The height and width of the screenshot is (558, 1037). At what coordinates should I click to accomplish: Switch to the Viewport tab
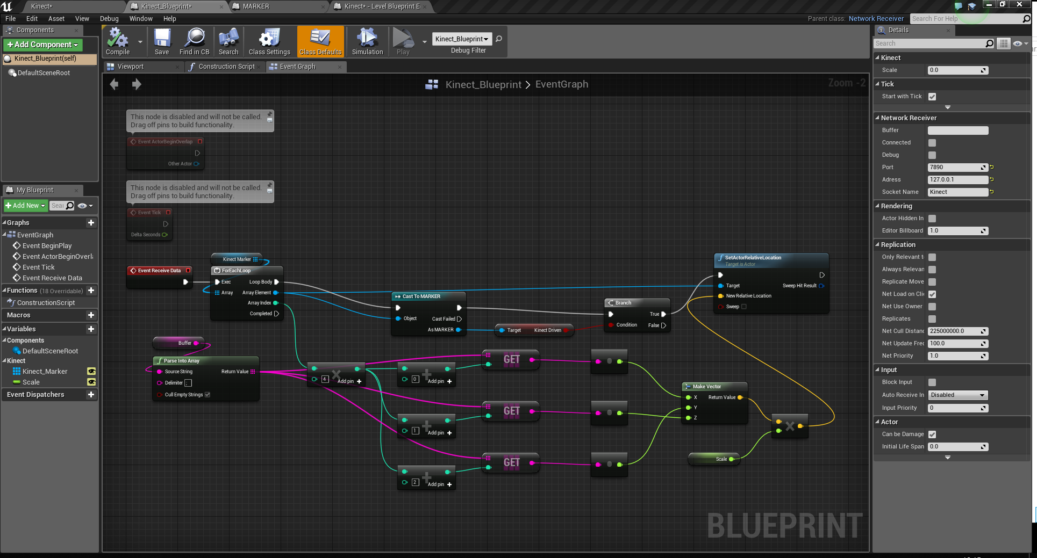pyautogui.click(x=142, y=67)
